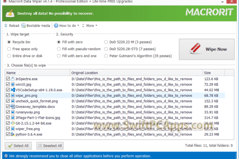Image resolution: width=239 pixels, height=159 pixels.
Task: Click the Reload toolbar label
Action: [x=14, y=26]
